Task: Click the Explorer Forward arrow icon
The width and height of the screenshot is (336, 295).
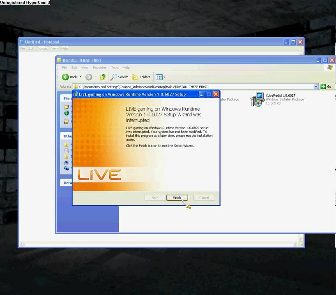Action: [89, 77]
